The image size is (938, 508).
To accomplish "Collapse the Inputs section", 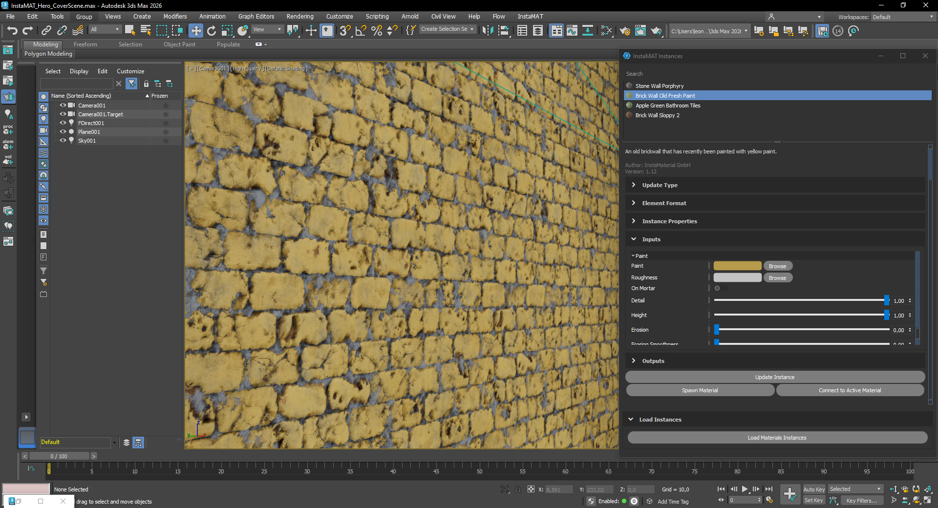I will [x=775, y=239].
